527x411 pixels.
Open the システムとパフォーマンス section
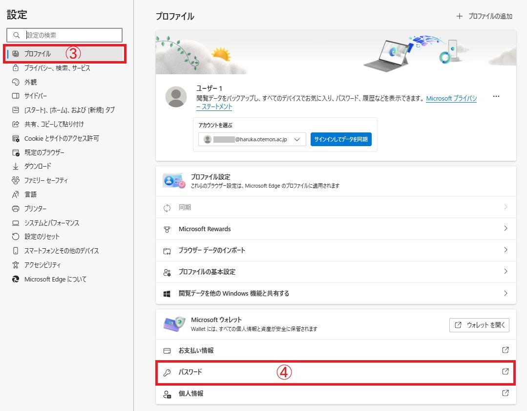point(52,223)
